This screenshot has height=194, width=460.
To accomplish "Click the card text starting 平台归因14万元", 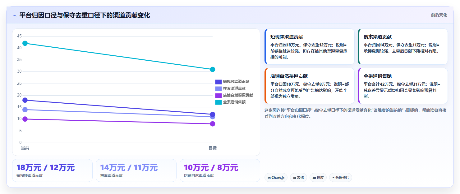I will click(402, 48).
